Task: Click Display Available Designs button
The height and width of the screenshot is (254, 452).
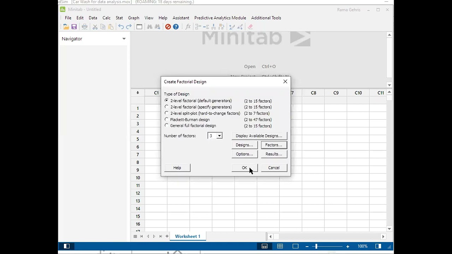Action: [259, 136]
